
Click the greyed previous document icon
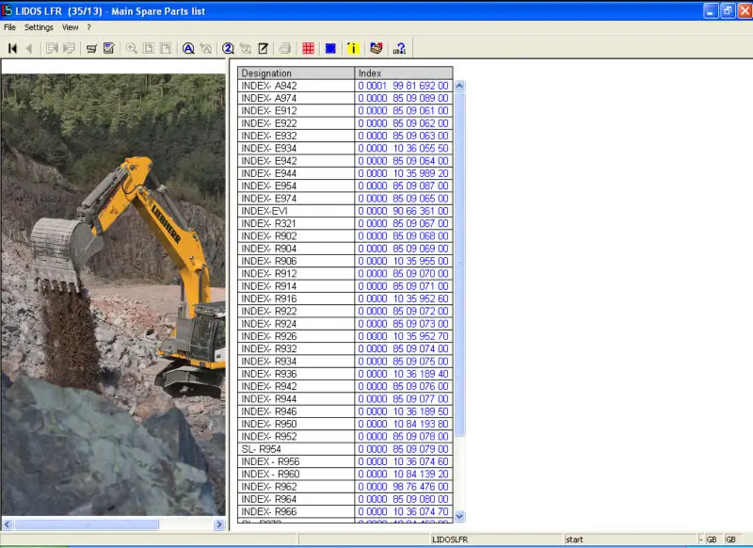pos(52,48)
